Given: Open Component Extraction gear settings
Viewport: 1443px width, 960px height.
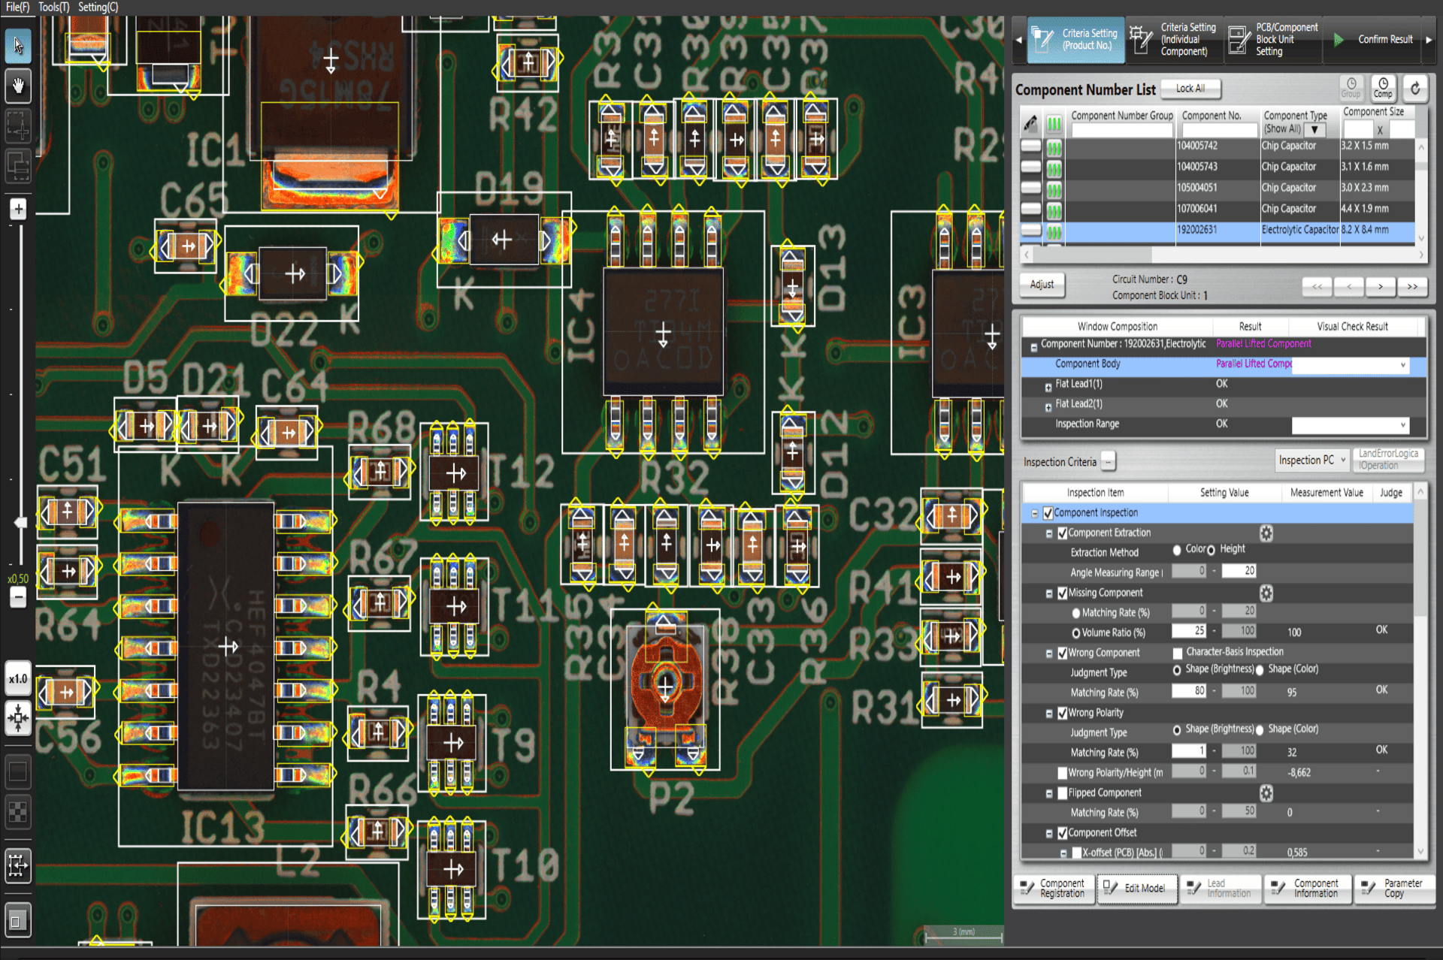Looking at the screenshot, I should 1266,533.
